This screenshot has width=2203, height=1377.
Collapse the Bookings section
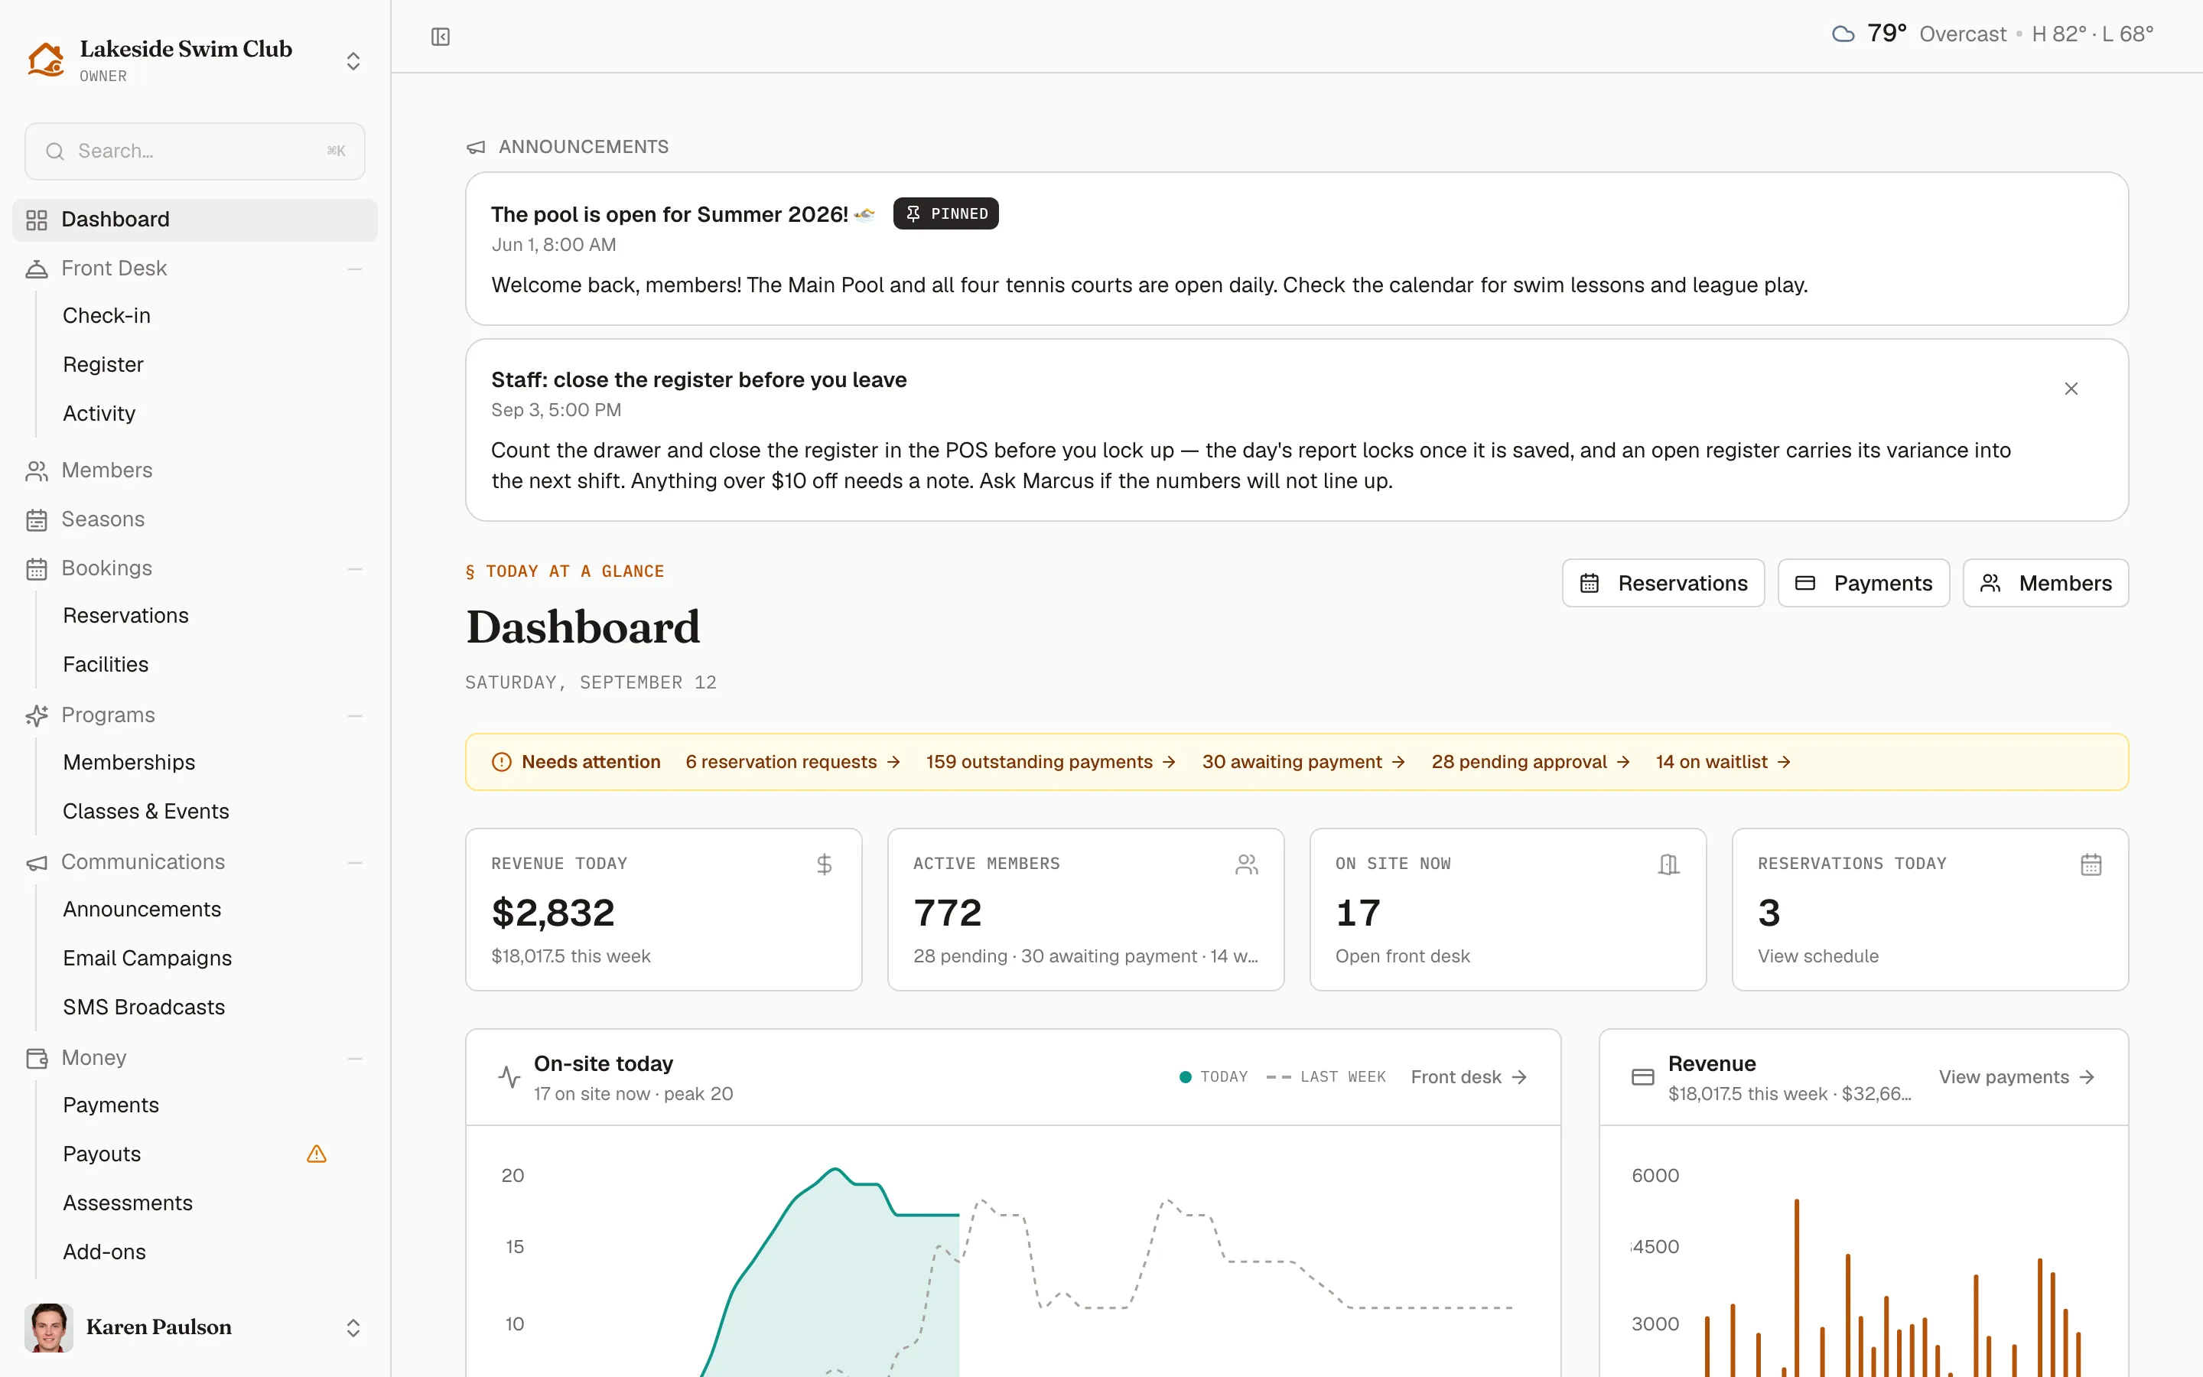(355, 569)
